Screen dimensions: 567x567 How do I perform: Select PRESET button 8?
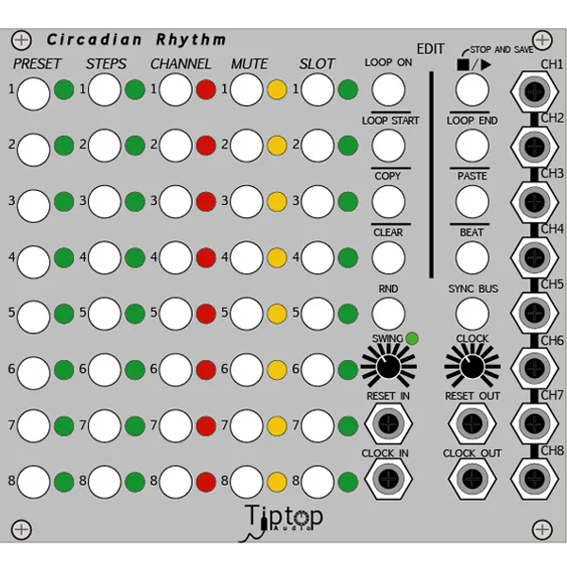[x=33, y=482]
